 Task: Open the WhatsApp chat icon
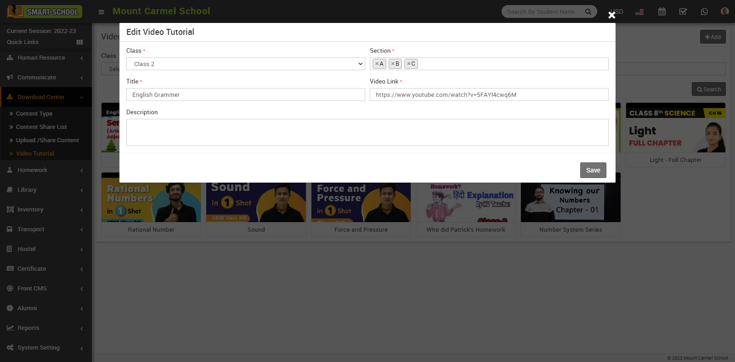[704, 11]
